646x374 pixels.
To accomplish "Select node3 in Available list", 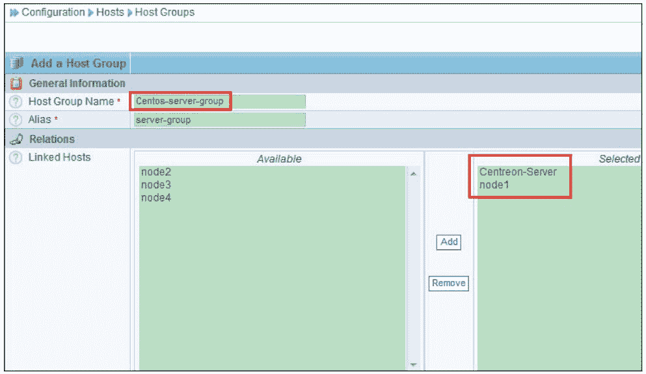I will (155, 185).
